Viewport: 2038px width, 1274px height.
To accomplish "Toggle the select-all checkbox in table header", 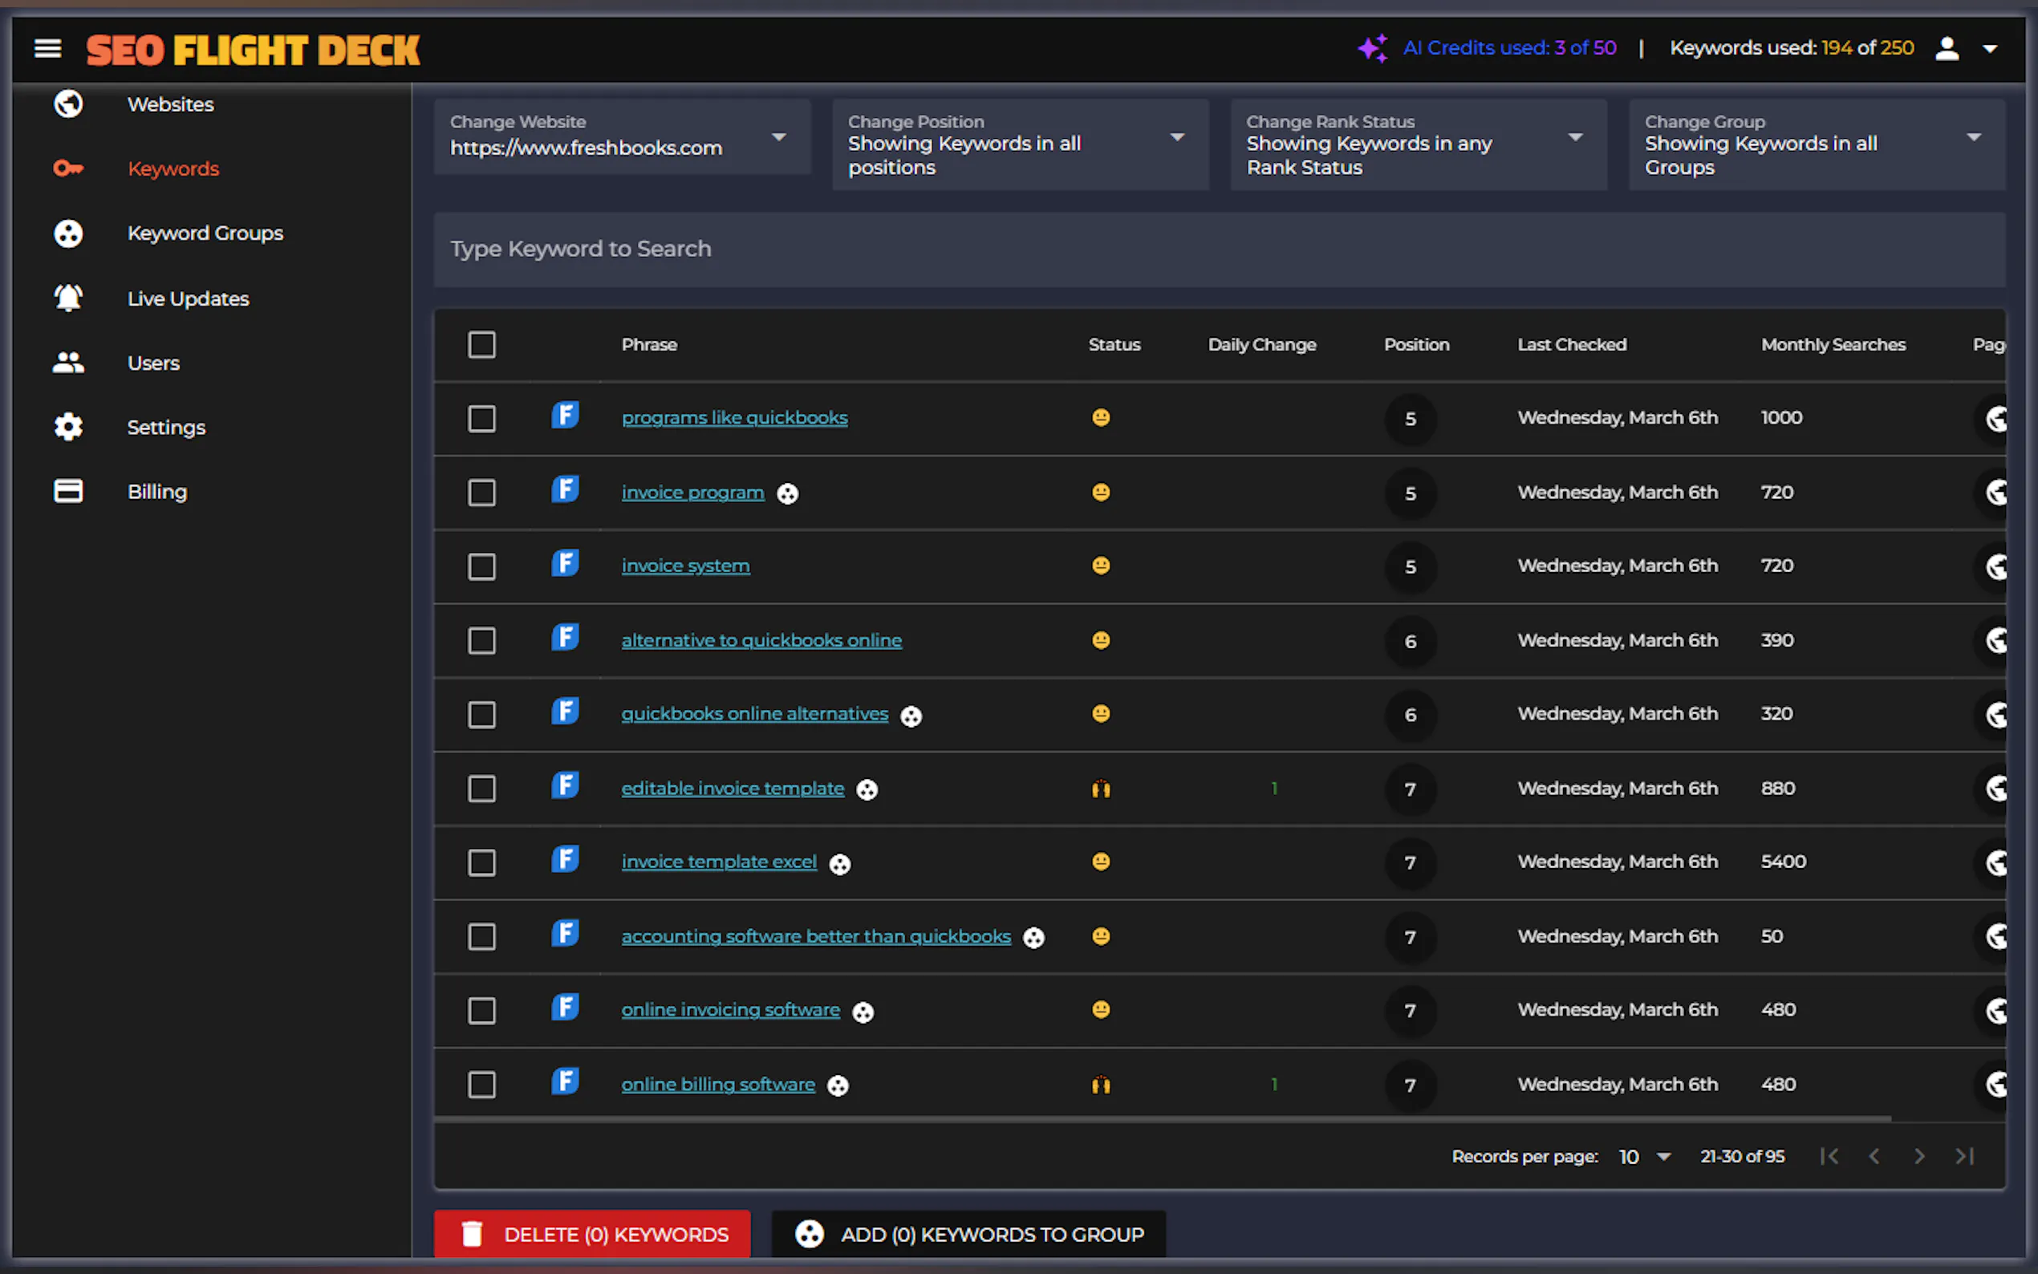I will pos(482,345).
